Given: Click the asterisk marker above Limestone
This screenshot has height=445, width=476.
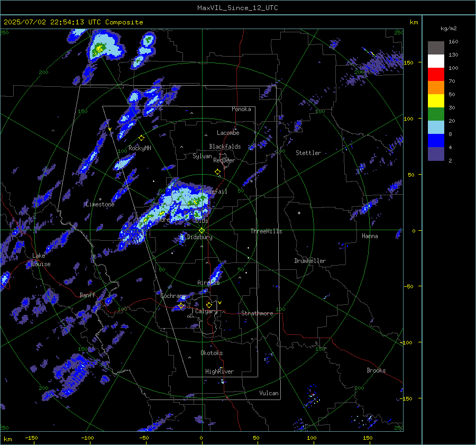Looking at the screenshot, I should (x=100, y=199).
